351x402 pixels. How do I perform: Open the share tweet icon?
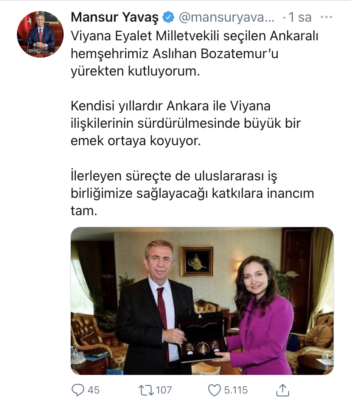coord(283,390)
